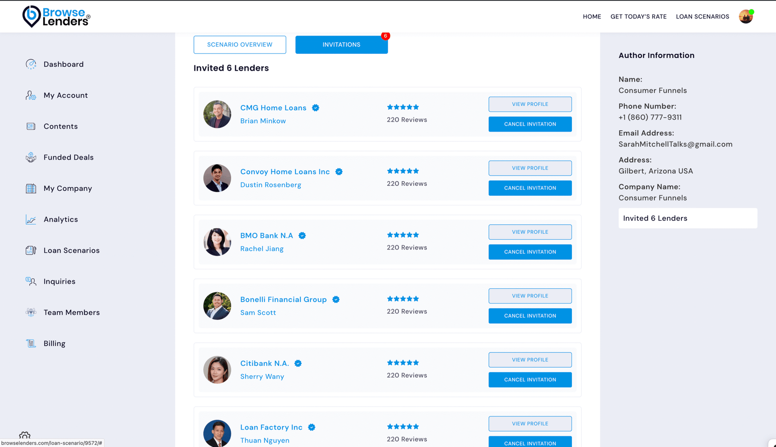The image size is (776, 447).
Task: Click the CMG Home Loans company link
Action: click(x=273, y=108)
